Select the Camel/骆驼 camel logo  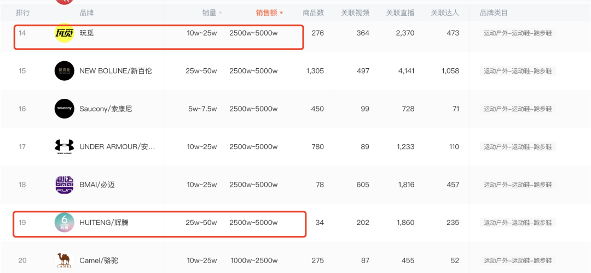64,260
